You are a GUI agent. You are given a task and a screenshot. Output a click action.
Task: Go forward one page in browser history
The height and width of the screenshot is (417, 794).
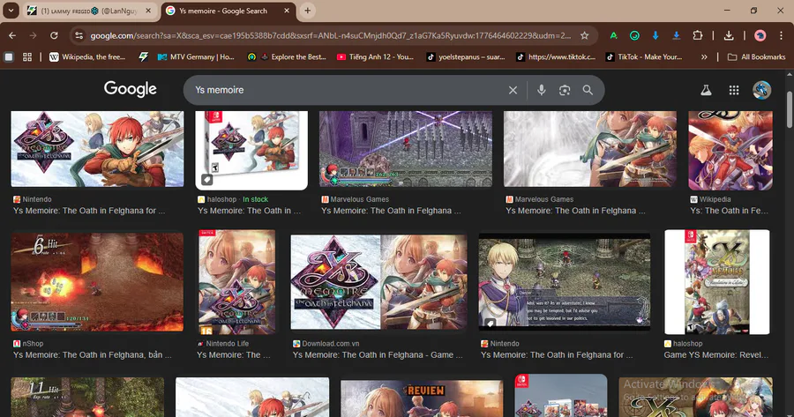pyautogui.click(x=33, y=35)
